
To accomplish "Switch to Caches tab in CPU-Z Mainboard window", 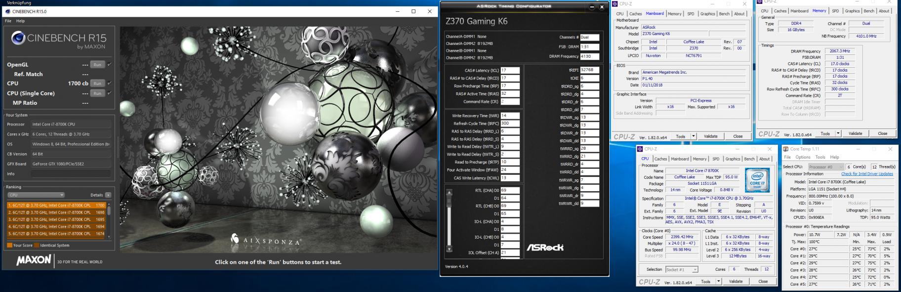I will coord(636,14).
